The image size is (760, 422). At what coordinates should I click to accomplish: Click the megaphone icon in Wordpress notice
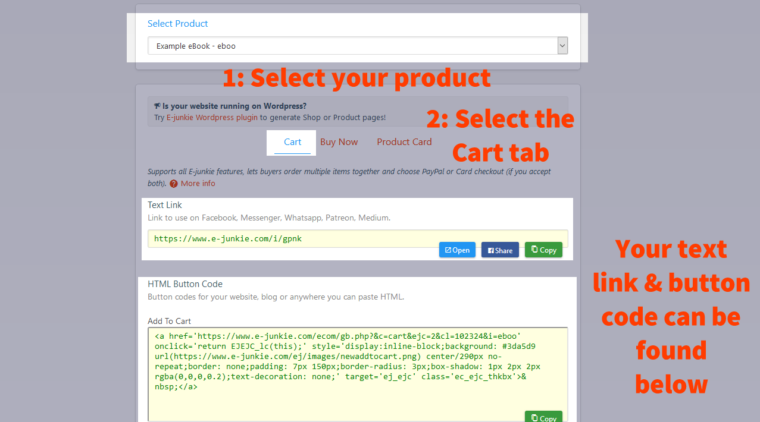pyautogui.click(x=157, y=106)
